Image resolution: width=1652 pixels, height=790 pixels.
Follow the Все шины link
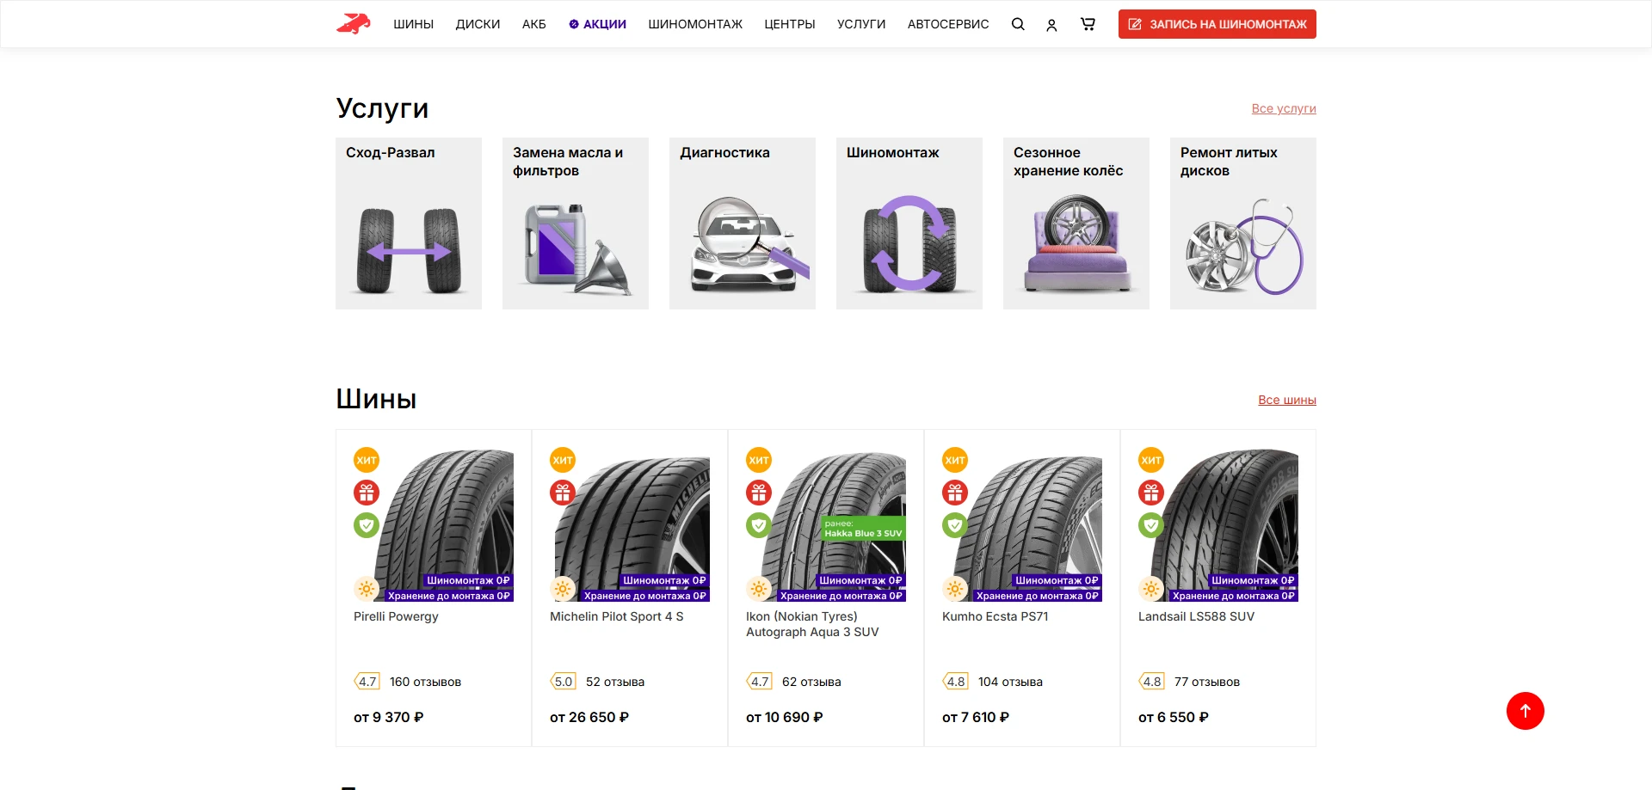[1287, 400]
